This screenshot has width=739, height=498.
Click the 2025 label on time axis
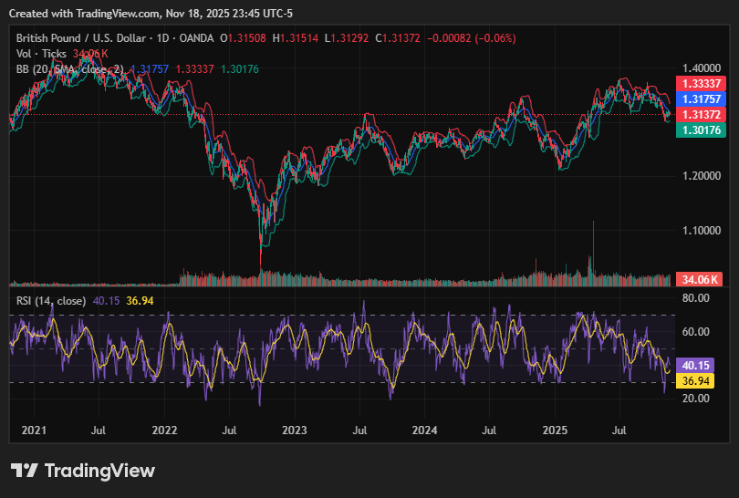pyautogui.click(x=555, y=429)
